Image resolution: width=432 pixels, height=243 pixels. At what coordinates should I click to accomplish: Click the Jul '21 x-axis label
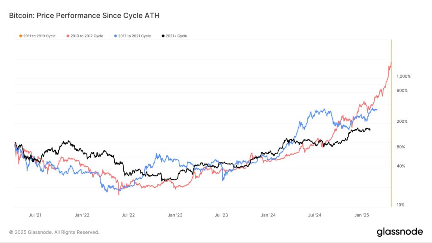tap(35, 215)
